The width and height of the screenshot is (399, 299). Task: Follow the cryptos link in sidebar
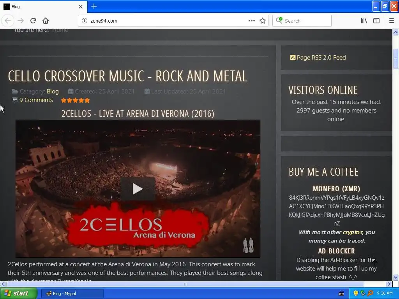click(x=353, y=232)
